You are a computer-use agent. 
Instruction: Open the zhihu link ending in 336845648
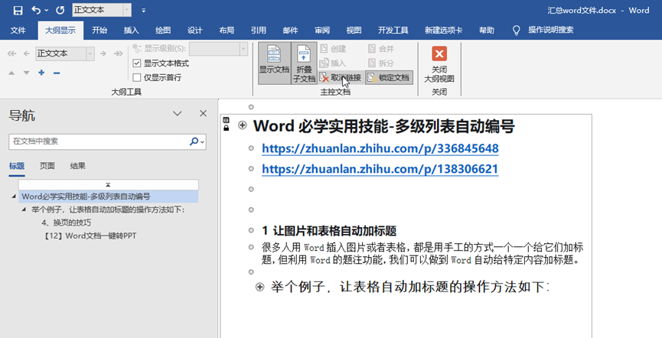pos(380,148)
